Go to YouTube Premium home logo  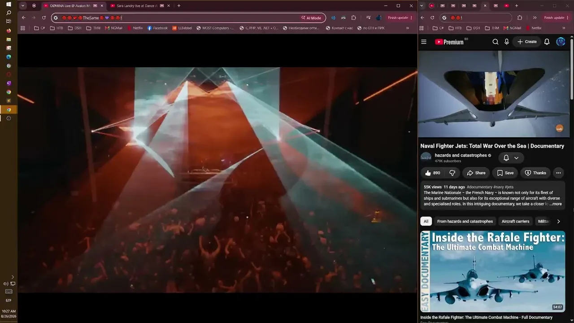449,42
